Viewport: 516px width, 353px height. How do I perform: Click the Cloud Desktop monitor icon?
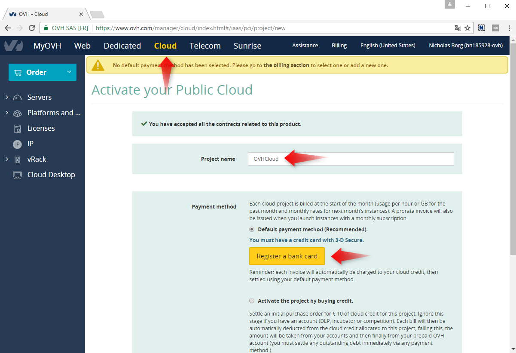tap(18, 175)
